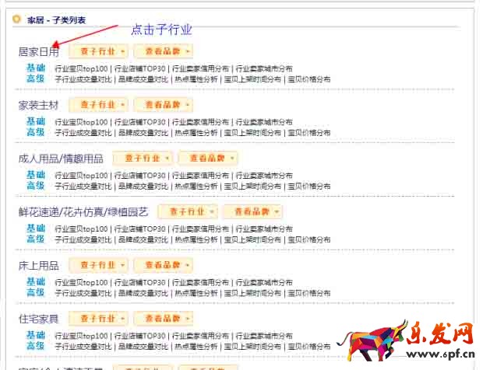The width and height of the screenshot is (483, 370).
Task: Click 行业卖家信用分布 under 成人用品/情趣用品
Action: pos(200,176)
